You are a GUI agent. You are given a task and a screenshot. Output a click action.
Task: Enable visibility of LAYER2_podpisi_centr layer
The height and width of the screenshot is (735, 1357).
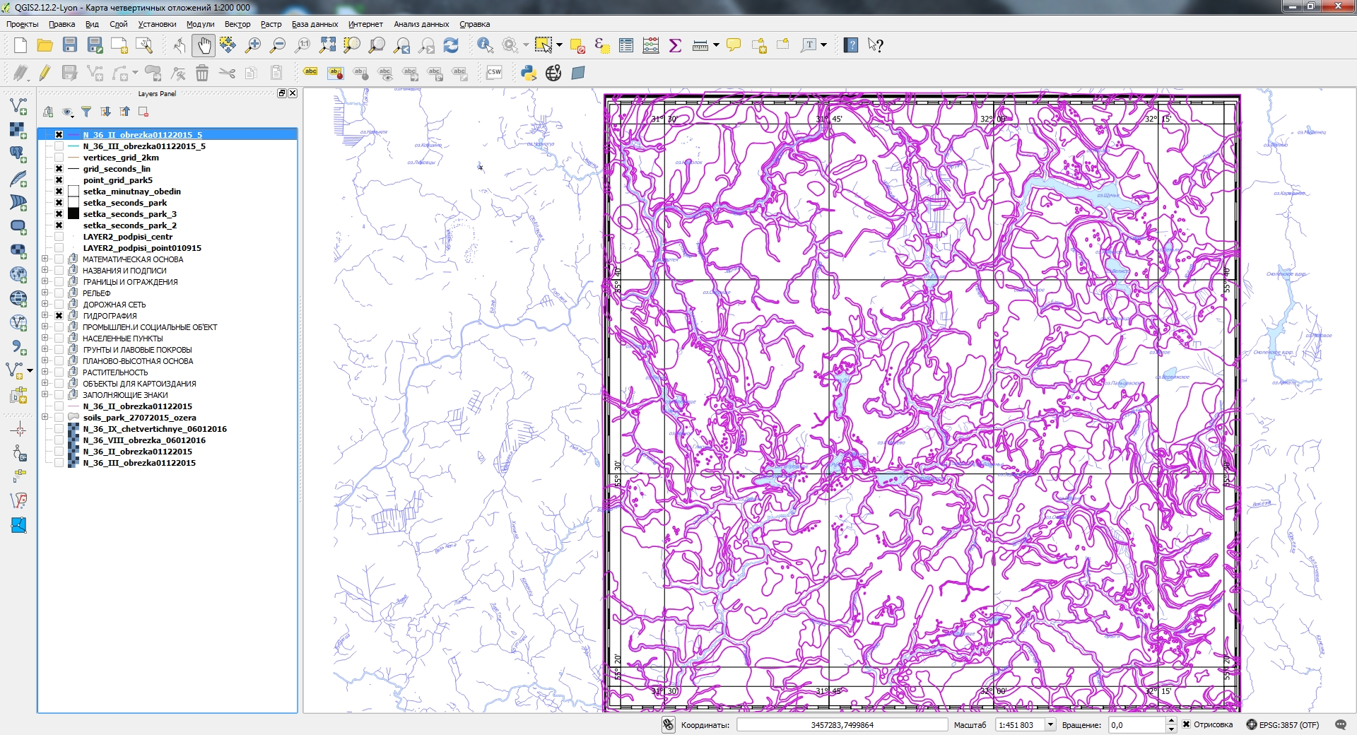59,237
